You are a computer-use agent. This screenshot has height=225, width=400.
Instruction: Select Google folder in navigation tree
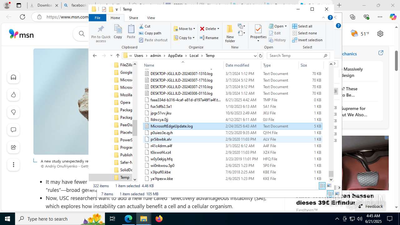(123, 72)
